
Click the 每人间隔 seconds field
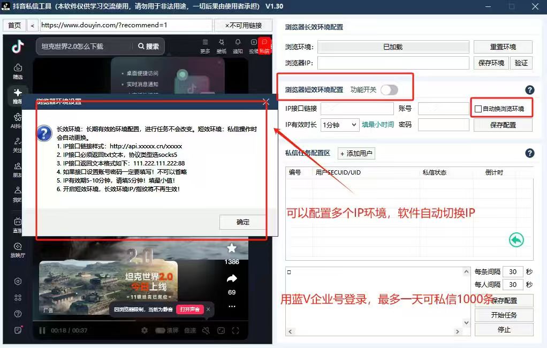[x=513, y=284]
